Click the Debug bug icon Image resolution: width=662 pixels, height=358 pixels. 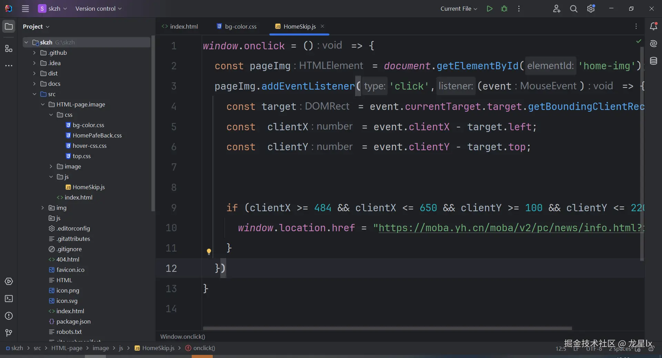[504, 9]
